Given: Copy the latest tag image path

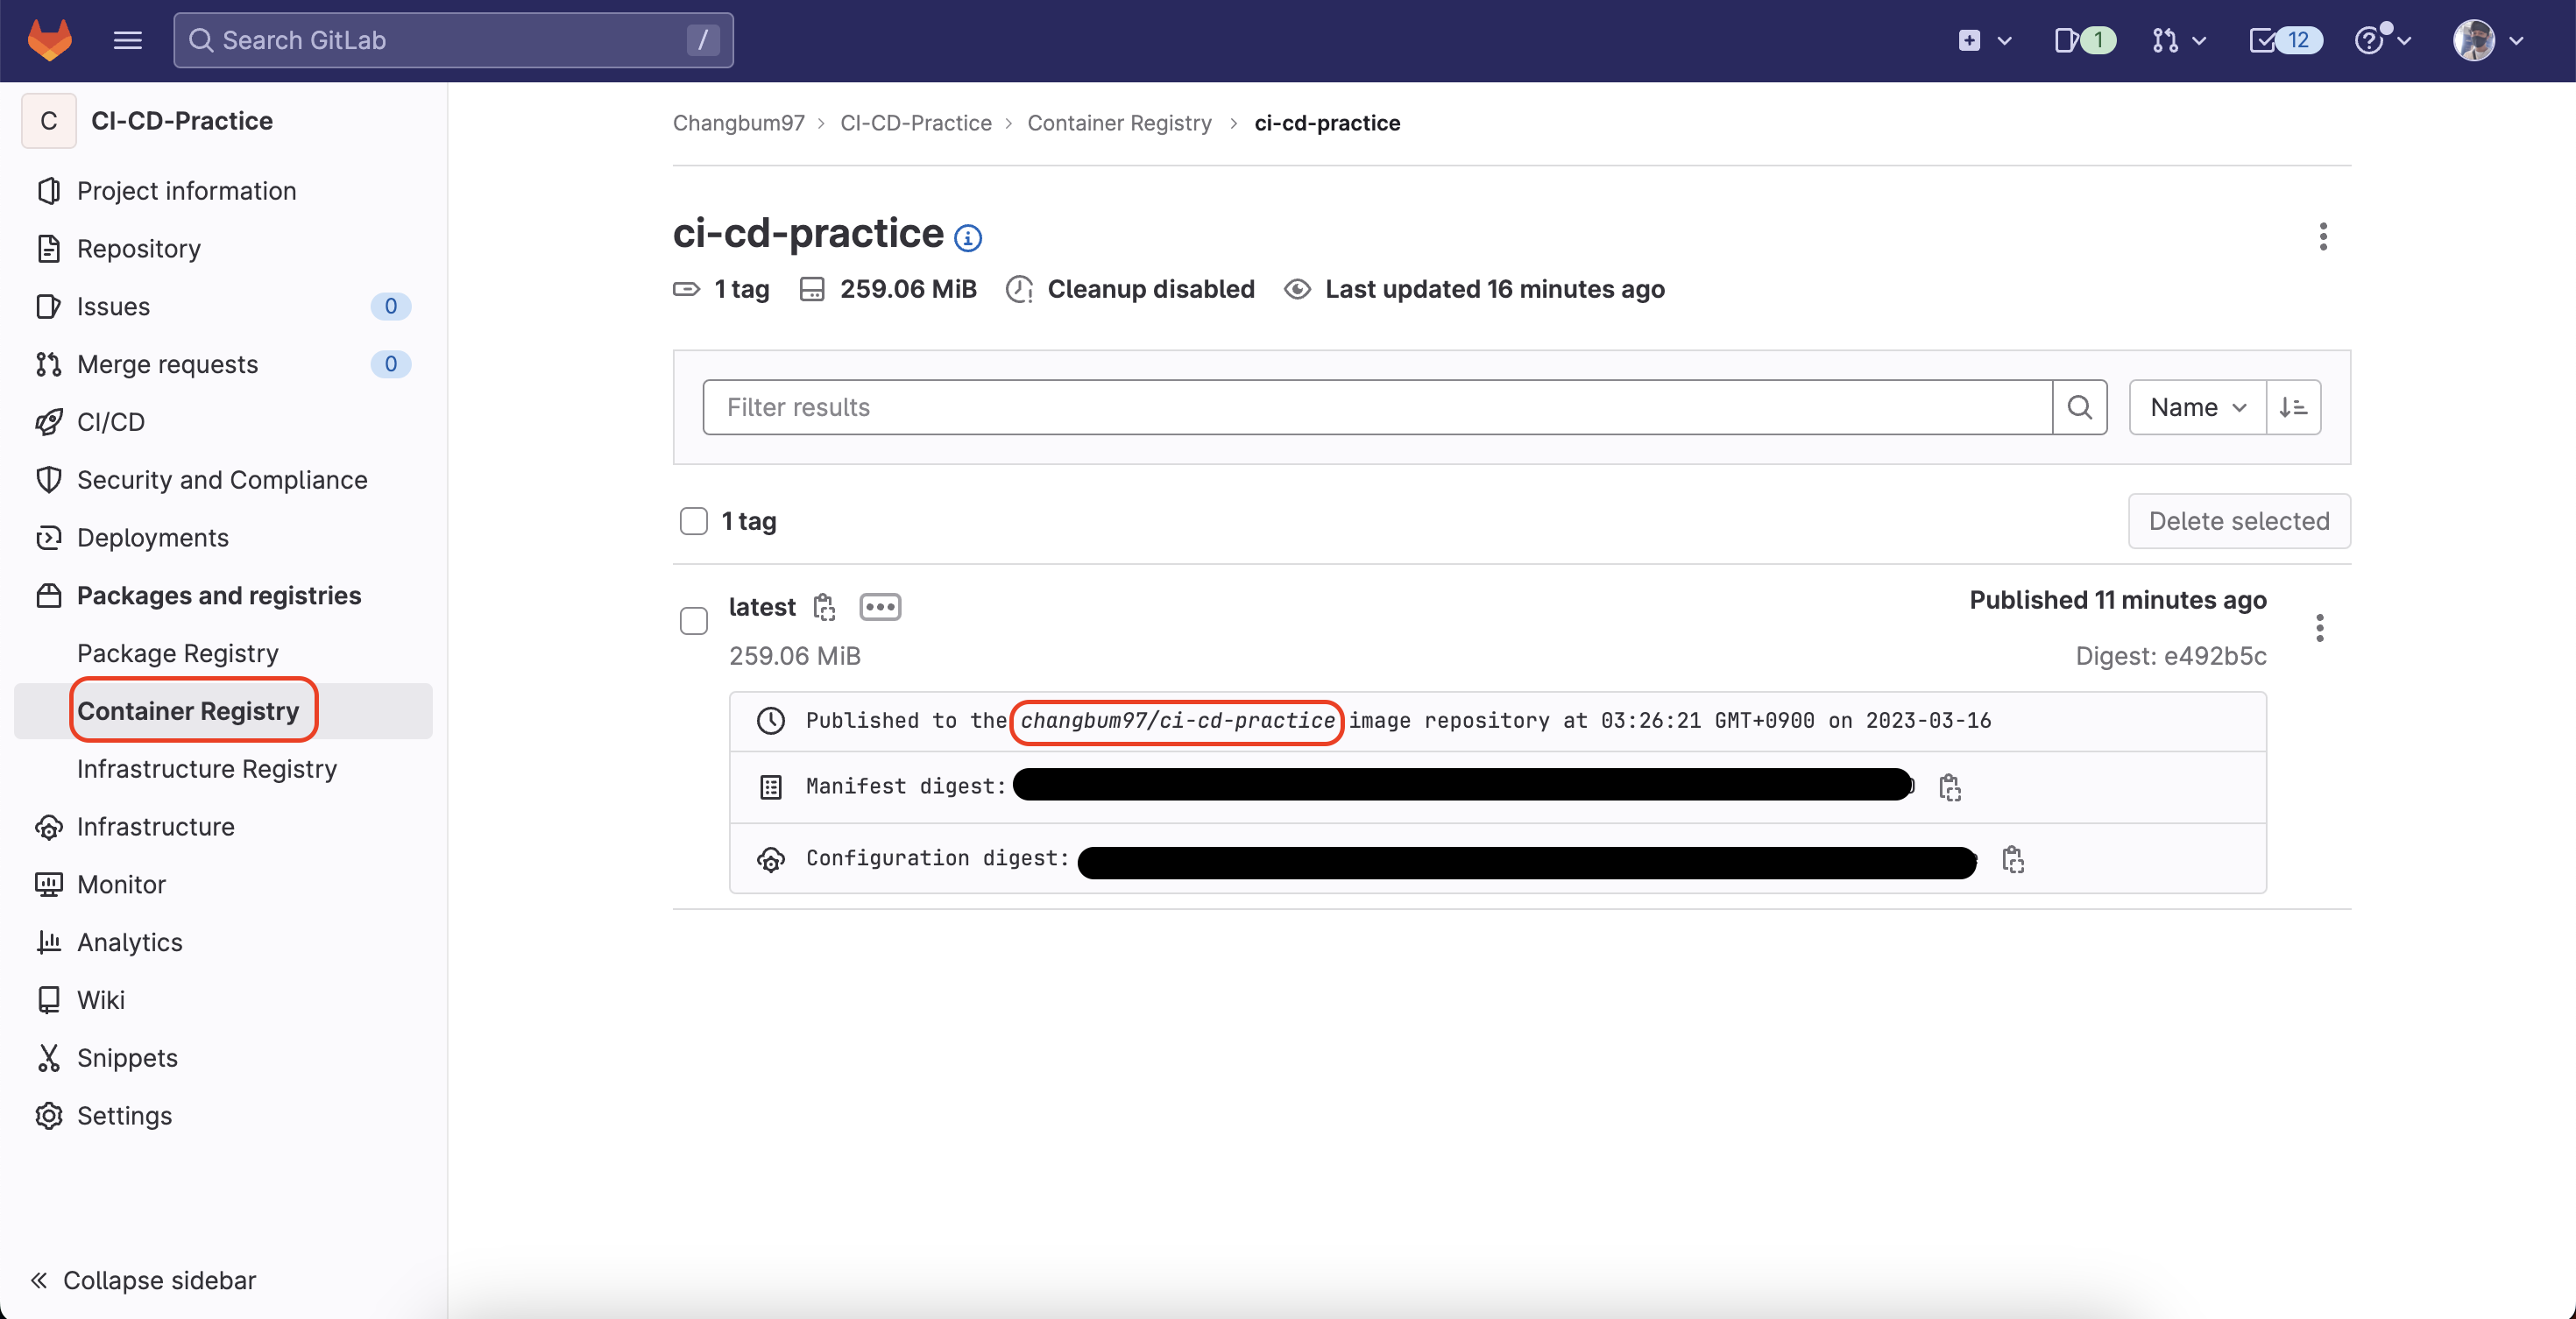Looking at the screenshot, I should point(824,607).
